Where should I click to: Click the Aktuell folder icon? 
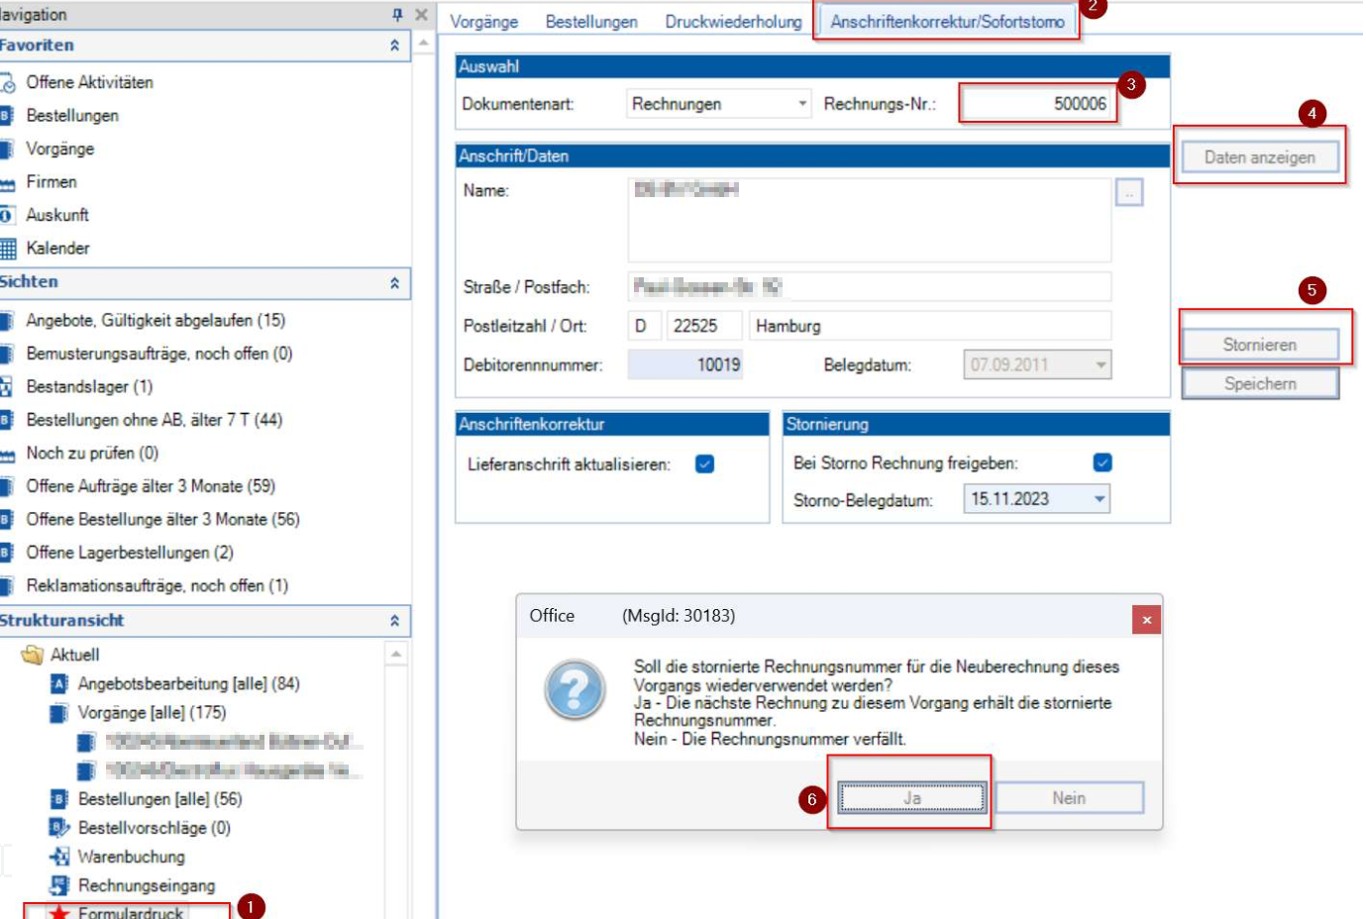(33, 655)
